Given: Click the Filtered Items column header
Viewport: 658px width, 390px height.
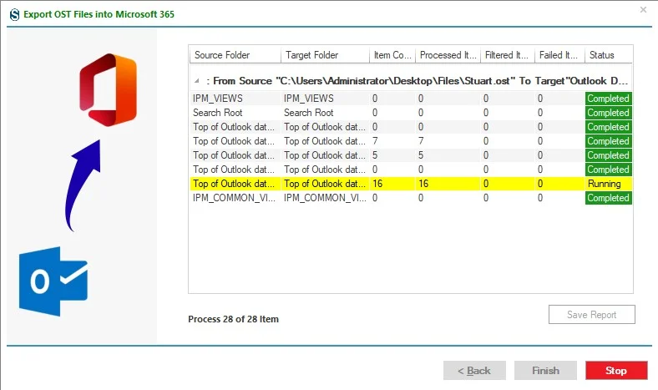Looking at the screenshot, I should coord(508,55).
